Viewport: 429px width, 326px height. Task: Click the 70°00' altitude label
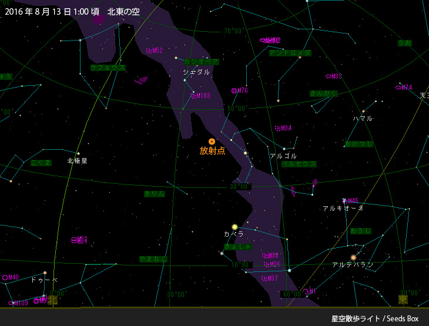pyautogui.click(x=234, y=31)
